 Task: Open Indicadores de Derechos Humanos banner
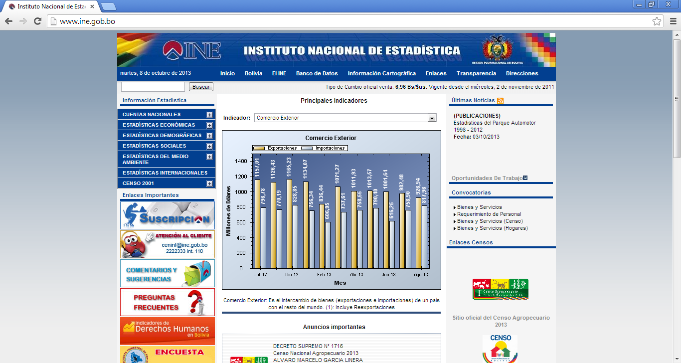coord(168,331)
